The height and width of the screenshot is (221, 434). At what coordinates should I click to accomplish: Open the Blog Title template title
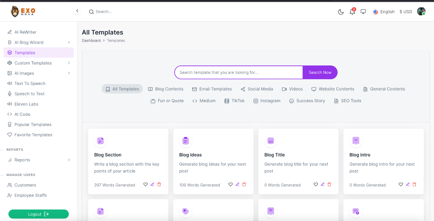coord(274,155)
